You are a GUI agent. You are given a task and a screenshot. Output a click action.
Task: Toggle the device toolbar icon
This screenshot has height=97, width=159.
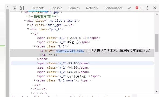click(22, 8)
